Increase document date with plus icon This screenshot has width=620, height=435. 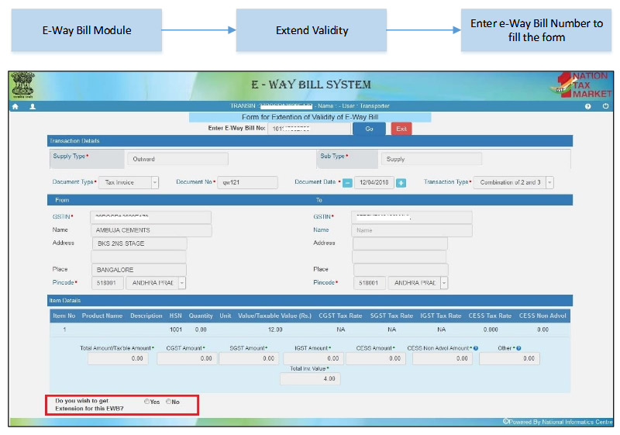tap(401, 183)
